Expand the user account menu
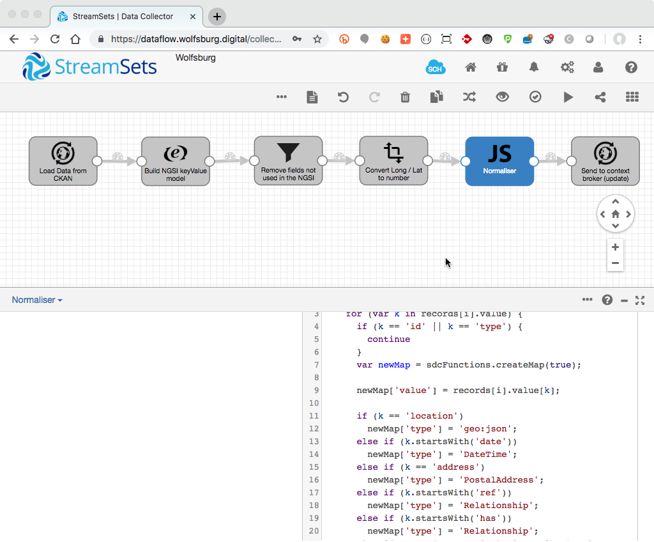 pos(598,67)
